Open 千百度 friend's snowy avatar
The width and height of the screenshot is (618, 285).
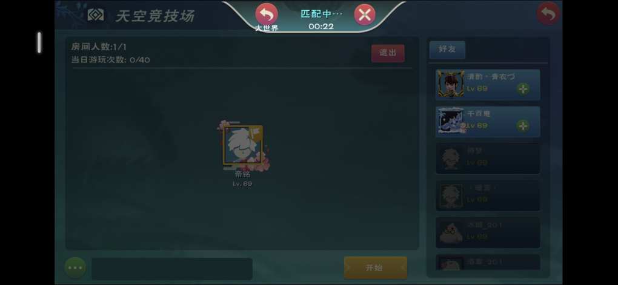tap(451, 121)
